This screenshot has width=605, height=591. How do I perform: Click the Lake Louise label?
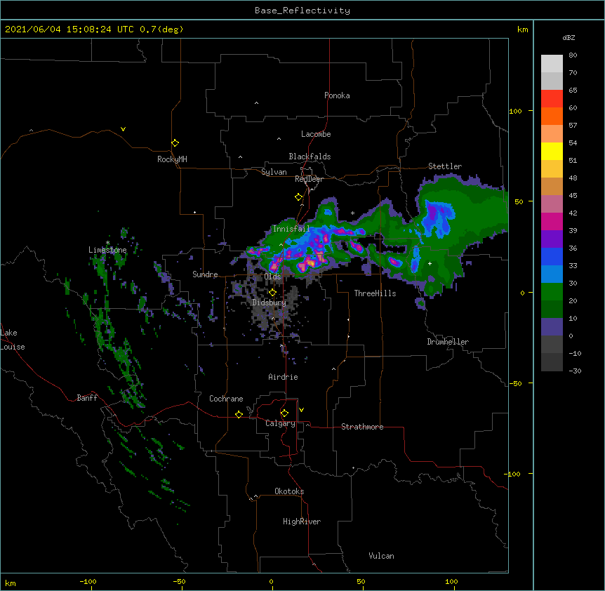pos(13,340)
